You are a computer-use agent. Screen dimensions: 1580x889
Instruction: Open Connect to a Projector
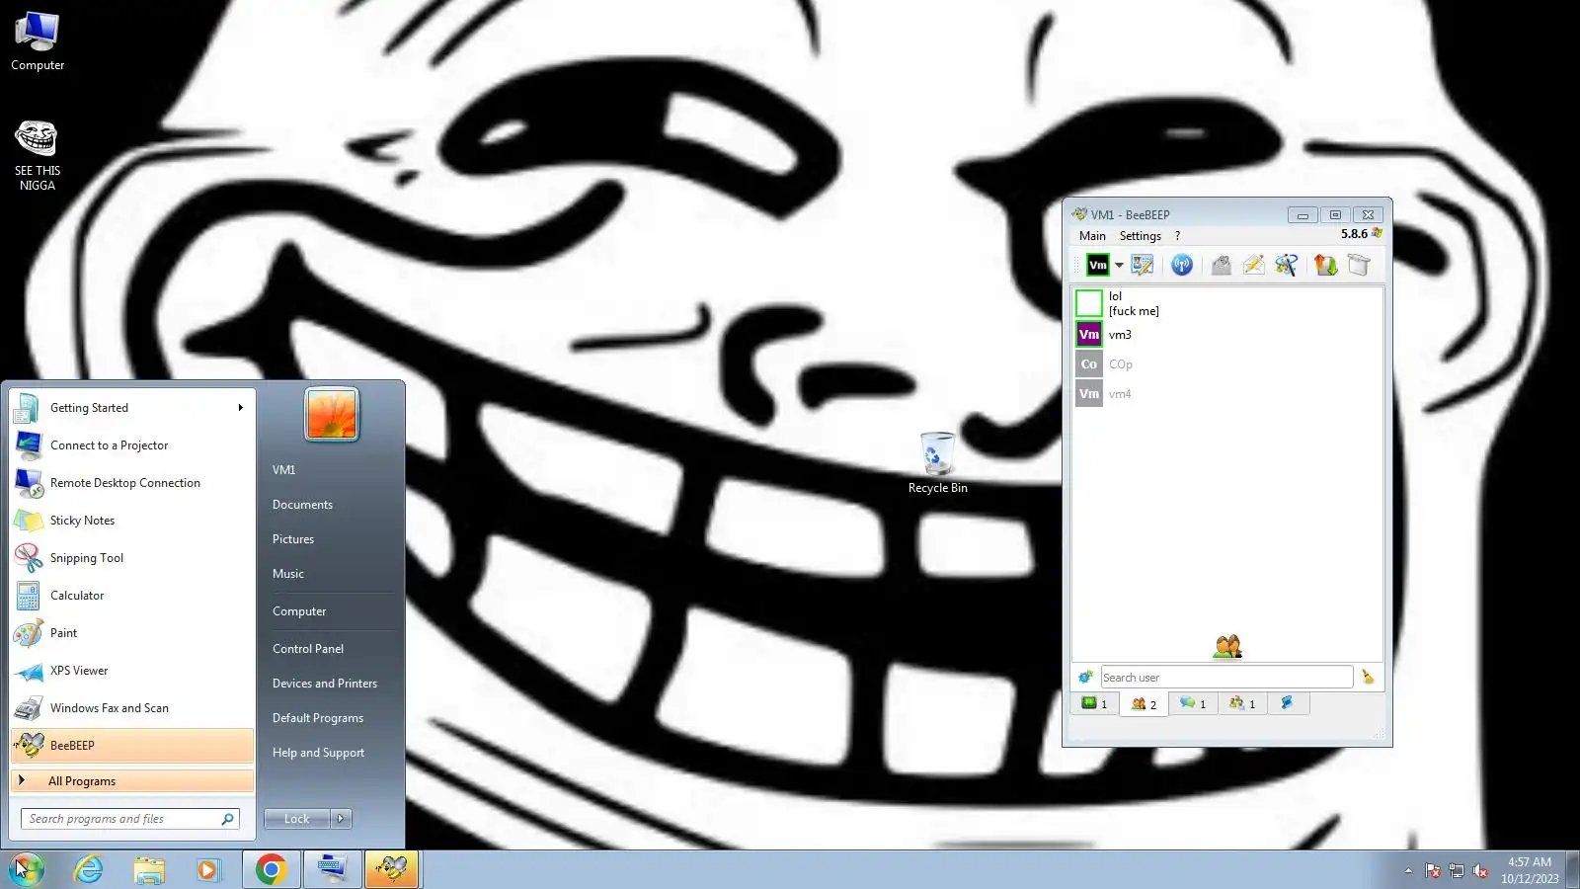click(x=131, y=445)
